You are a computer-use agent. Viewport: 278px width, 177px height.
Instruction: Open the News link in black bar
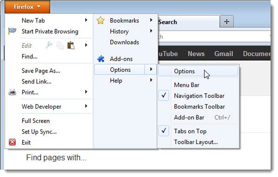tap(196, 54)
